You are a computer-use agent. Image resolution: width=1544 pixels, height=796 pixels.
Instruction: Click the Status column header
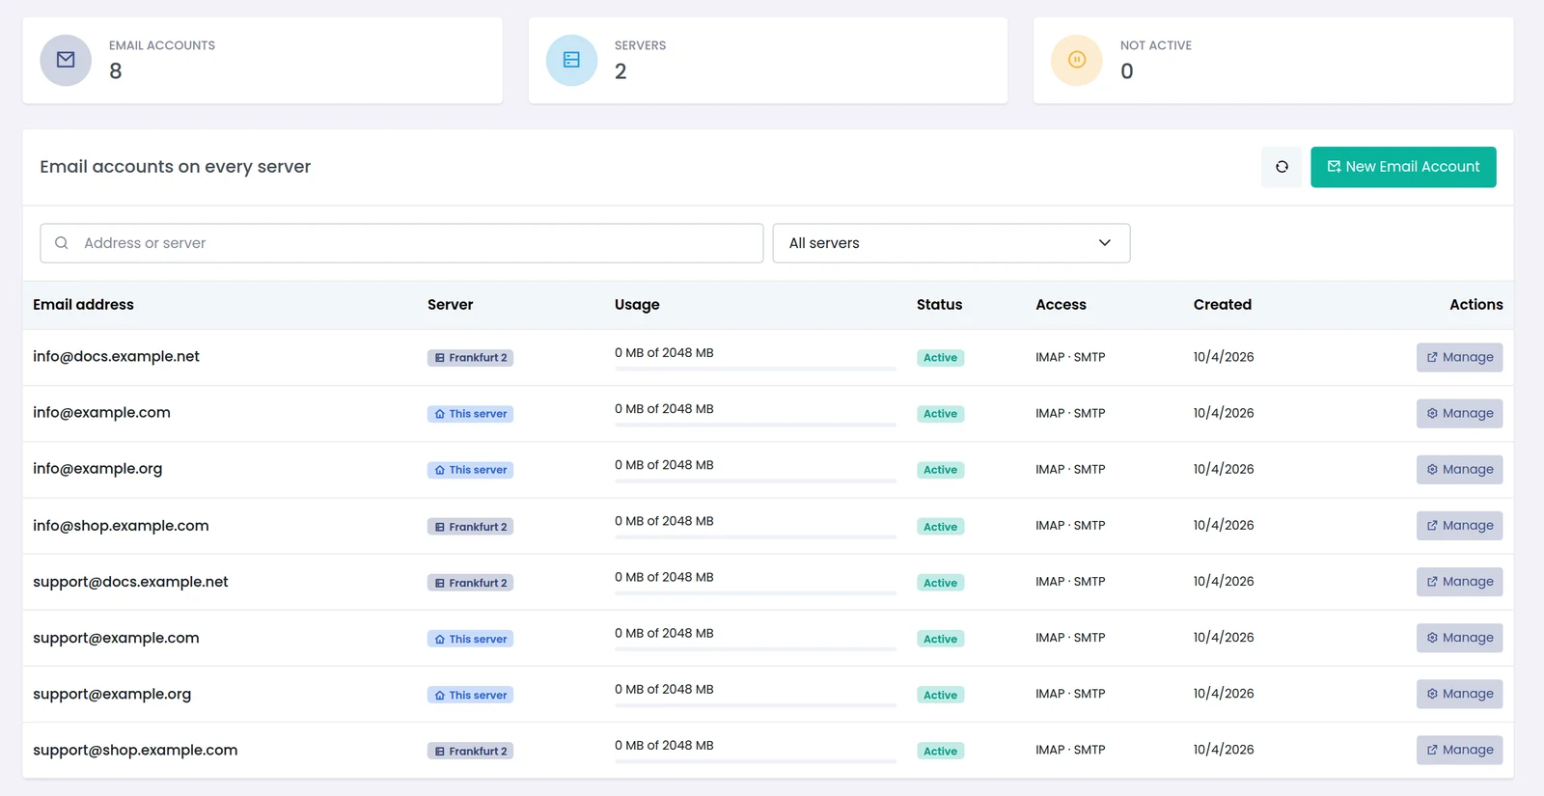coord(939,304)
